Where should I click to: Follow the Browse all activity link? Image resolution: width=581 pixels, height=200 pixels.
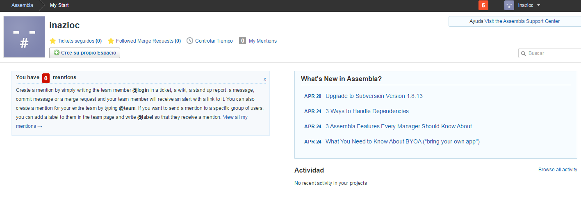click(558, 170)
